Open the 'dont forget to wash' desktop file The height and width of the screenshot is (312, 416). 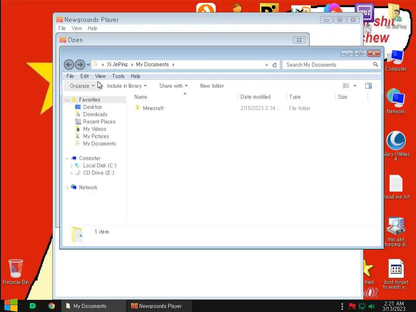(396, 274)
